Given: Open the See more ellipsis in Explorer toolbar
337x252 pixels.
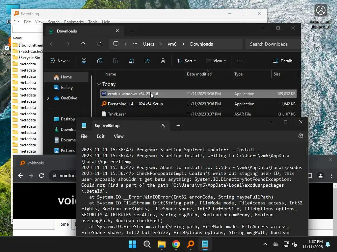Looking at the screenshot, I should pyautogui.click(x=240, y=61).
